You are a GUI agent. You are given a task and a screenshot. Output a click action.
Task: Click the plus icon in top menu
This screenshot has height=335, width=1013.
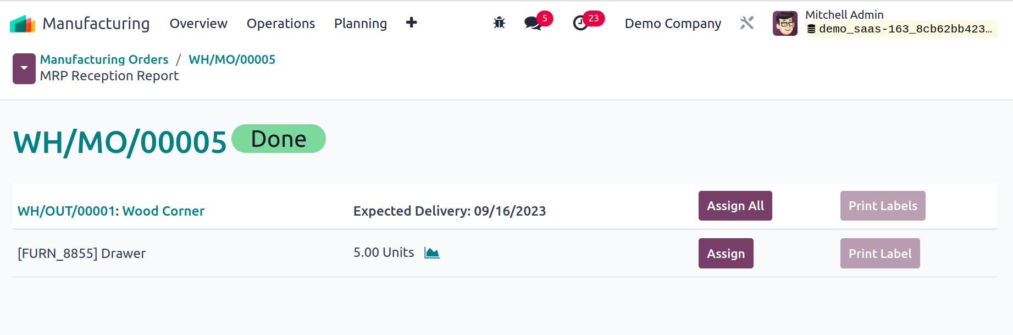411,23
